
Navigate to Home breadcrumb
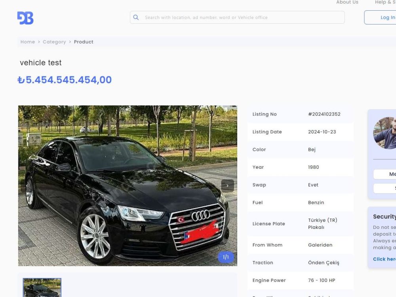point(28,42)
